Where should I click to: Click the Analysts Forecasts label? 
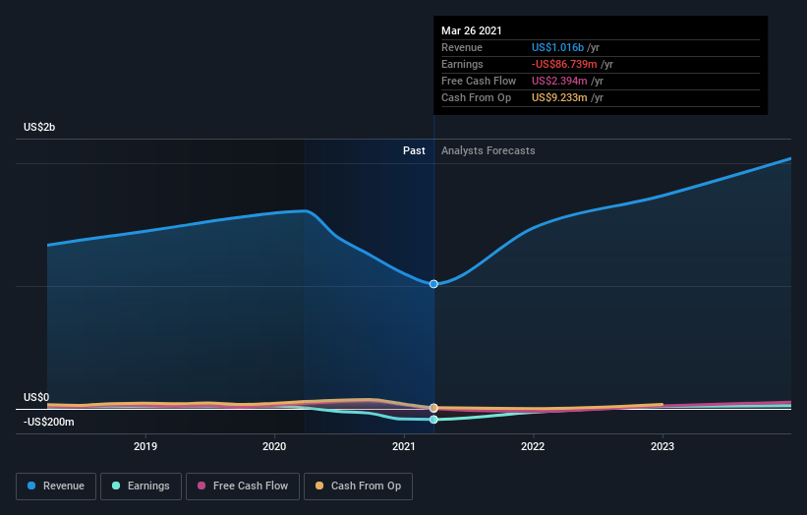488,150
